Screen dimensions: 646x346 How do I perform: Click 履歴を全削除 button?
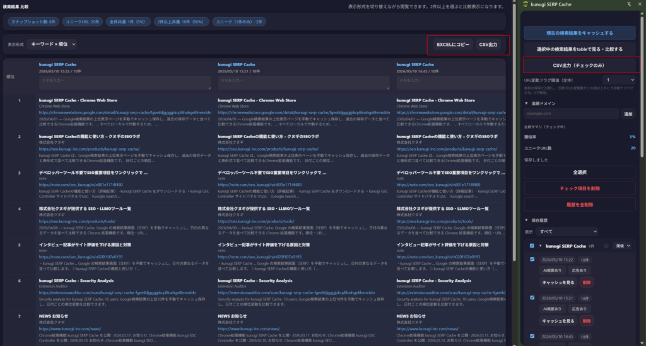pos(580,205)
